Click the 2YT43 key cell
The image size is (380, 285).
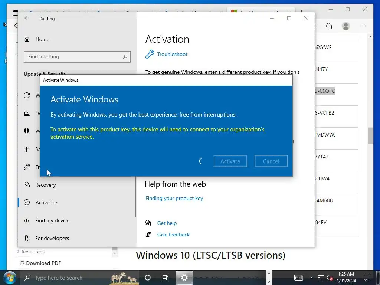pyautogui.click(x=322, y=157)
